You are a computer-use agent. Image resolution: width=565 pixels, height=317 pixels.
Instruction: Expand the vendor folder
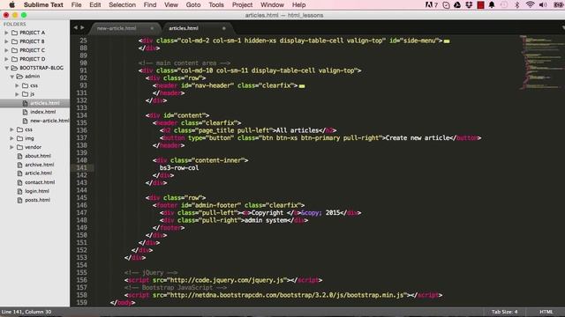click(11, 147)
